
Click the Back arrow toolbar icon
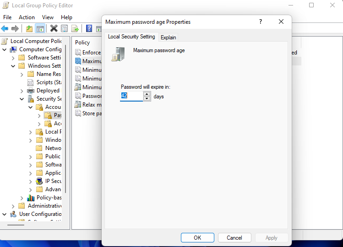(x=5, y=28)
